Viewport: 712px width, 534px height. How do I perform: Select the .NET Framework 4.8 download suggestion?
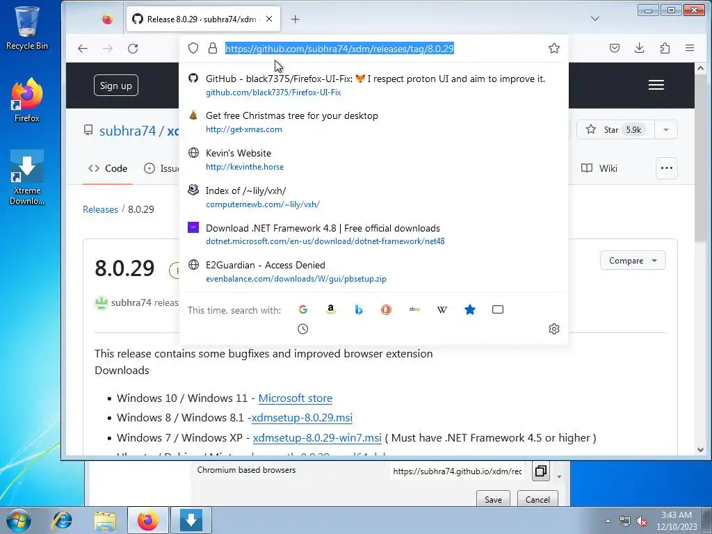[x=373, y=234]
